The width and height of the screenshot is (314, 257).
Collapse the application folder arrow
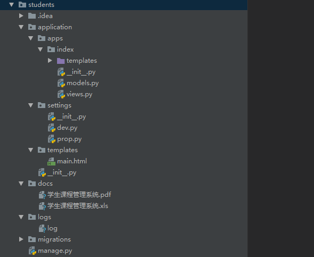click(x=21, y=27)
